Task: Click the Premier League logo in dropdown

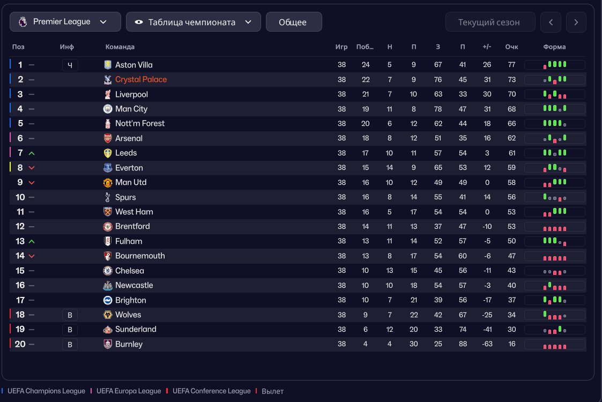Action: 23,22
